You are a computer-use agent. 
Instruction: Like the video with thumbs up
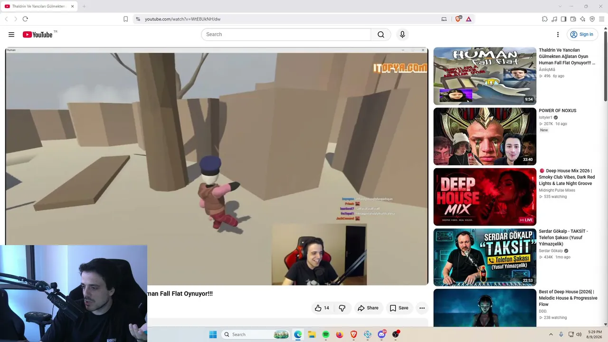coord(322,308)
